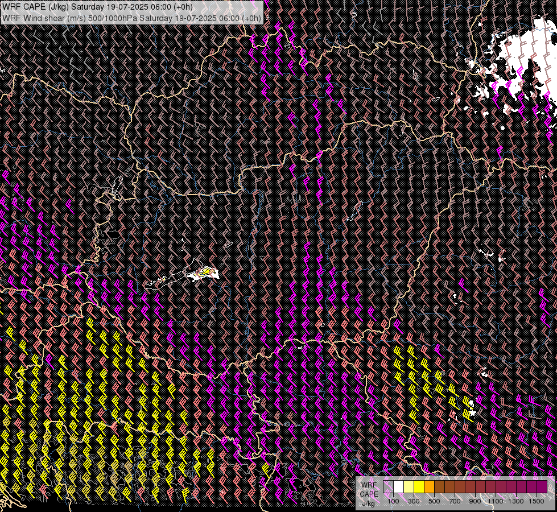Click the legend value 1300
The width and height of the screenshot is (557, 512).
coord(516,501)
